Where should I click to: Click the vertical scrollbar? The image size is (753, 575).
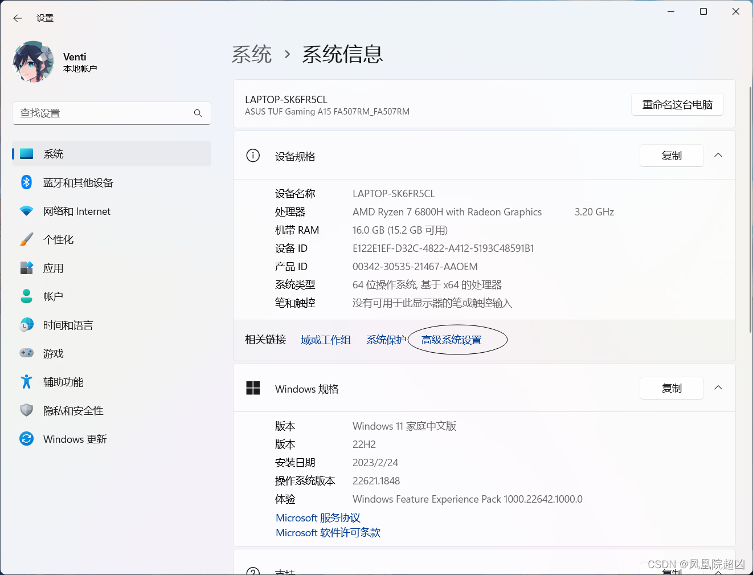[750, 209]
